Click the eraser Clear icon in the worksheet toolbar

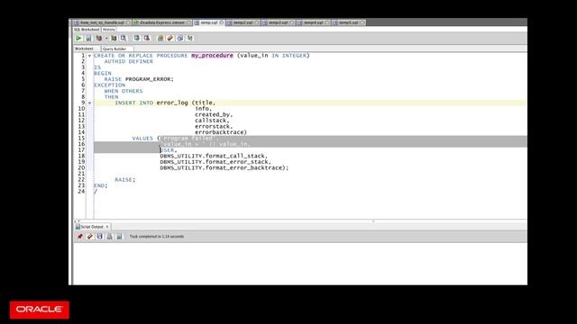click(x=170, y=38)
